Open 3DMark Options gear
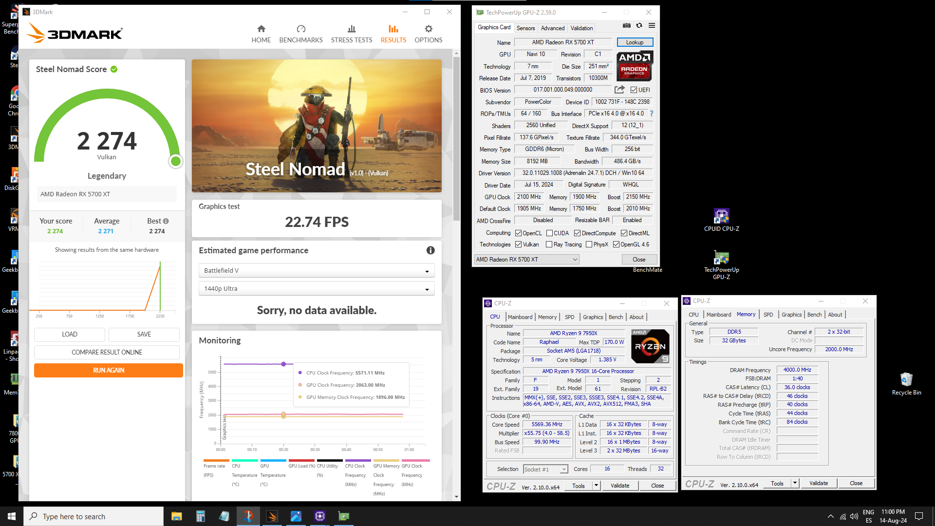Viewport: 935px width, 526px height. point(429,34)
